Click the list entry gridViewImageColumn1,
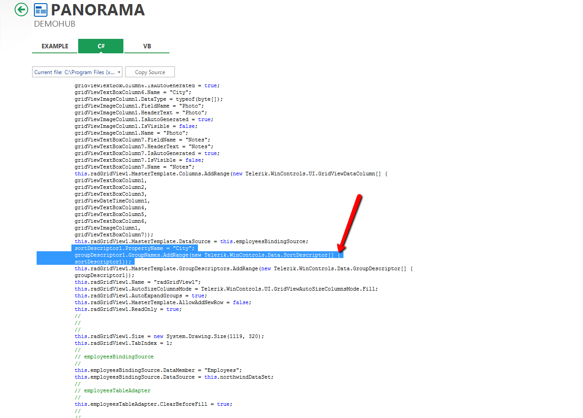Viewport: 583px width, 418px height. click(x=108, y=228)
